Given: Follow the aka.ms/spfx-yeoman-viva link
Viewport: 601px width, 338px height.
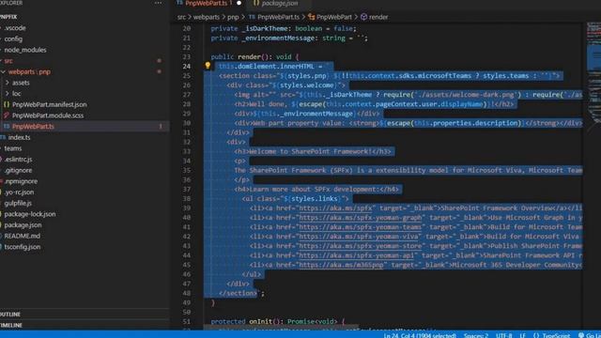Looking at the screenshot, I should [x=358, y=237].
